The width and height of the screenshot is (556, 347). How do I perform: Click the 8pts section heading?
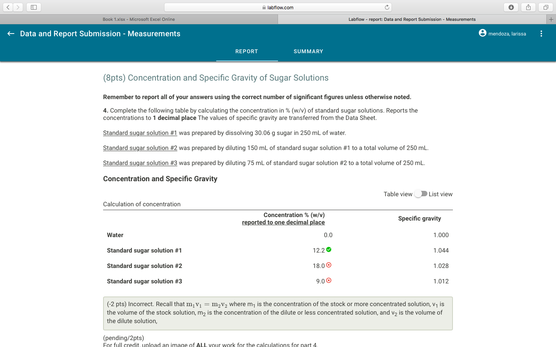coord(216,78)
